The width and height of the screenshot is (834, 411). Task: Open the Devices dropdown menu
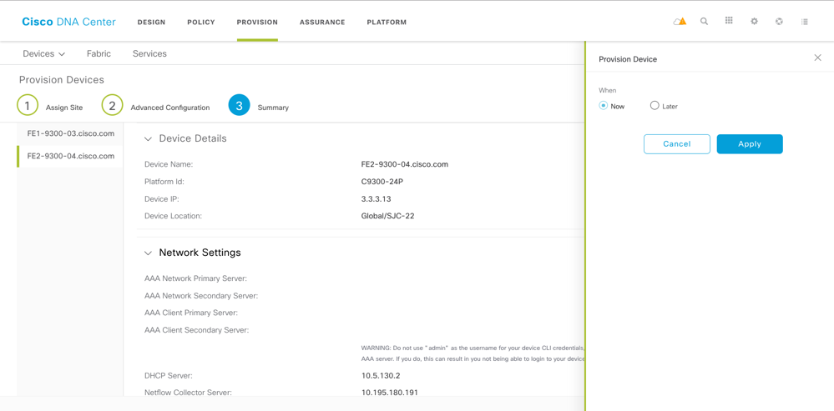[43, 53]
